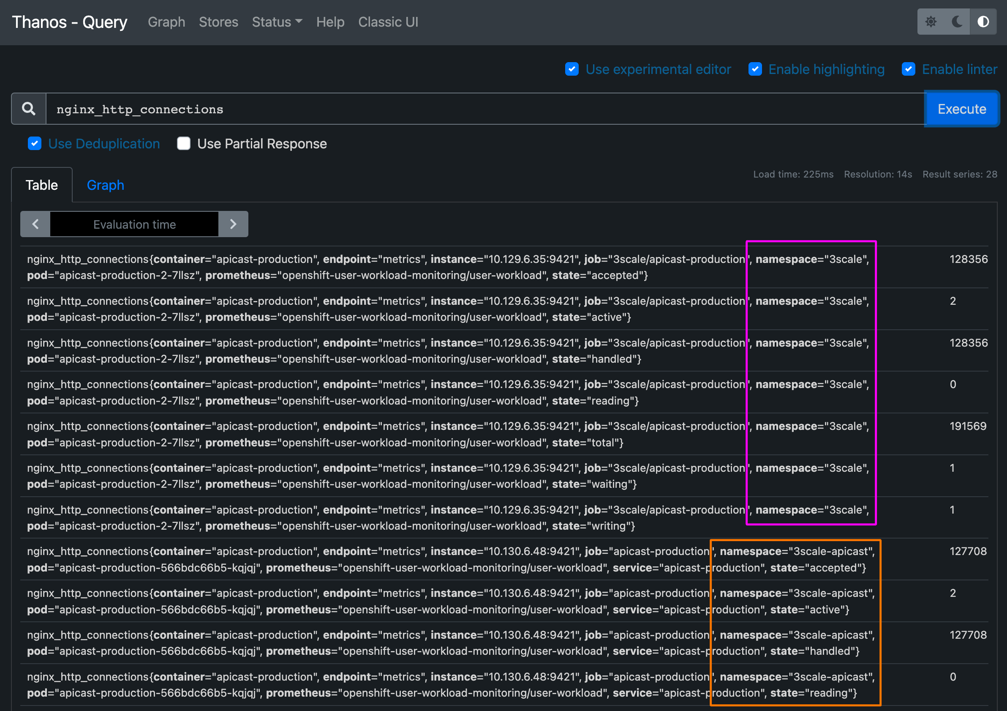
Task: Go to previous evaluation time arrow
Action: [x=35, y=224]
